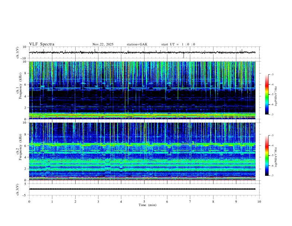Click the ch.1 "Frequency (kHz)" axis label
292x226 pixels.
20,86
